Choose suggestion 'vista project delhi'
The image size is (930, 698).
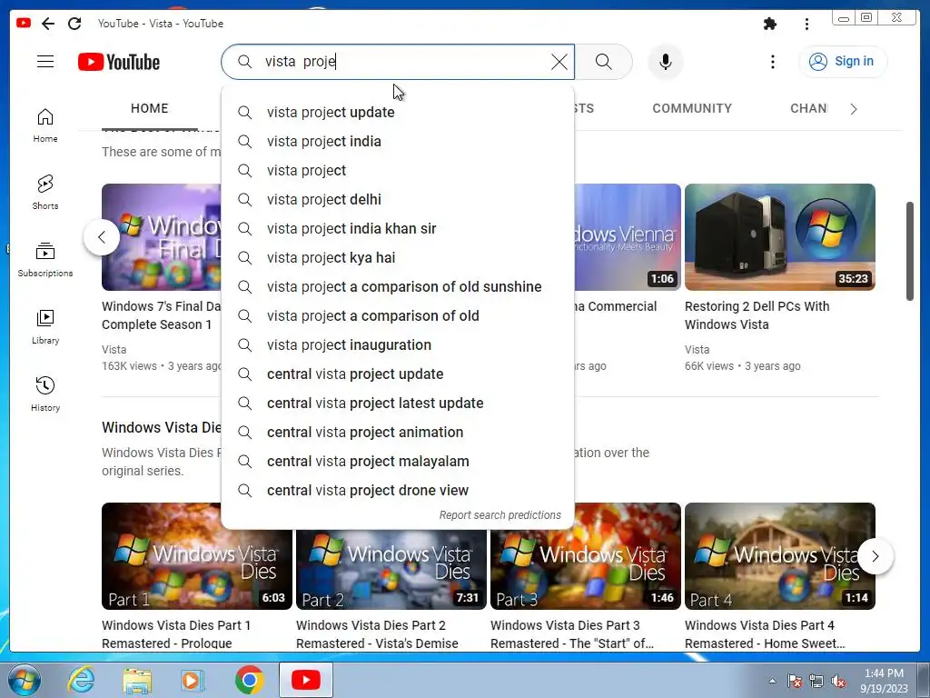398,199
